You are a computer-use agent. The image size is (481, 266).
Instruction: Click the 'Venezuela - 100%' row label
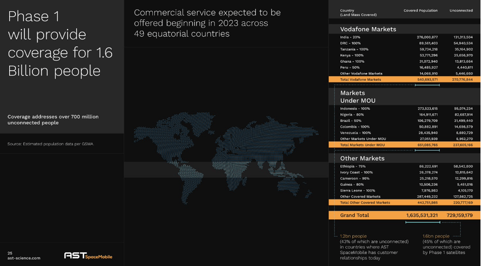[x=355, y=133]
